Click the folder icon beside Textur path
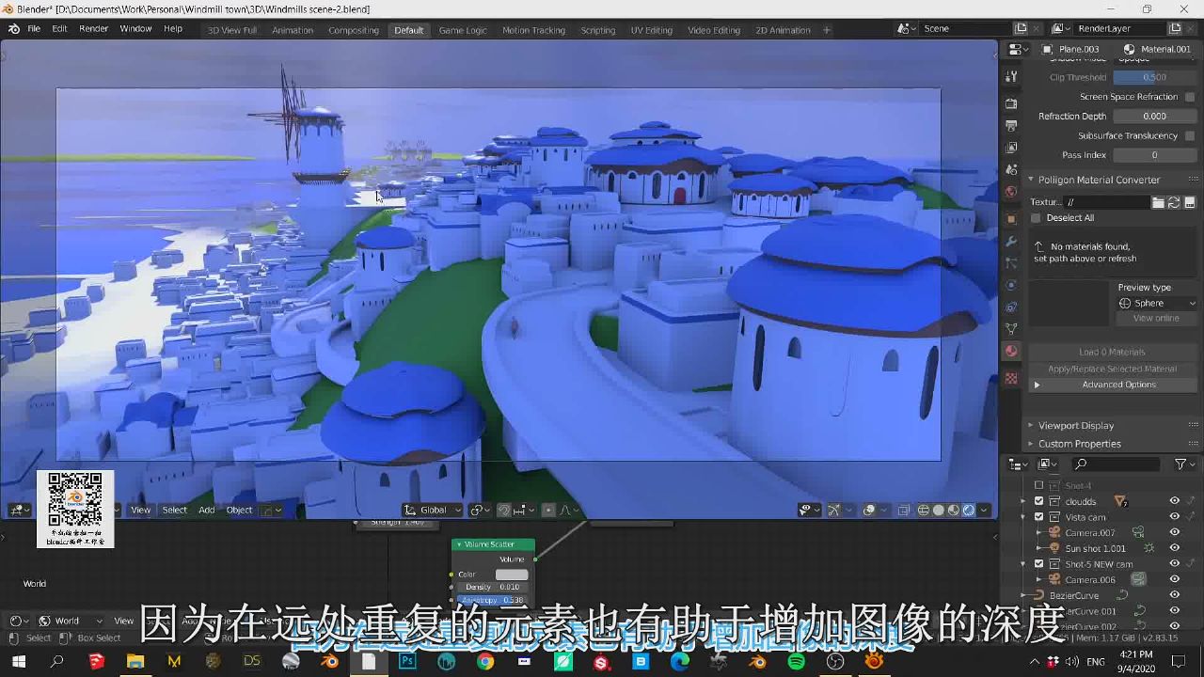The height and width of the screenshot is (677, 1204). click(x=1159, y=202)
